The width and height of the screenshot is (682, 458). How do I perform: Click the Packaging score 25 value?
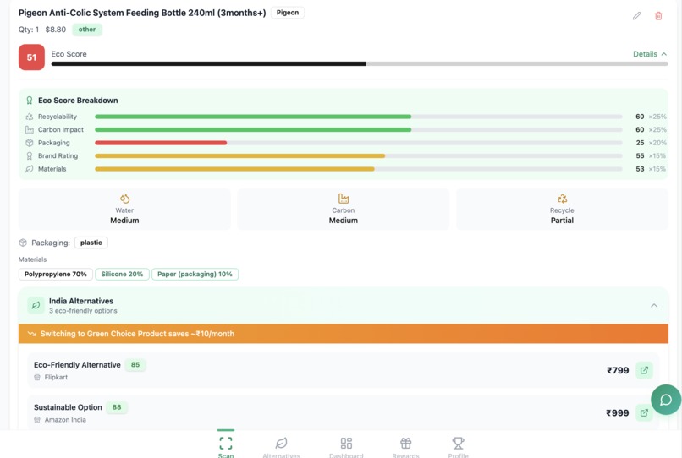pos(640,143)
